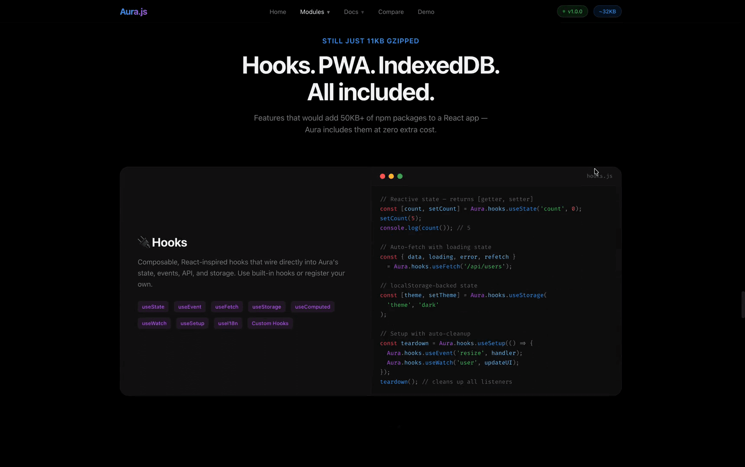
Task: Click the page scrollbar on the right edge
Action: pyautogui.click(x=743, y=305)
